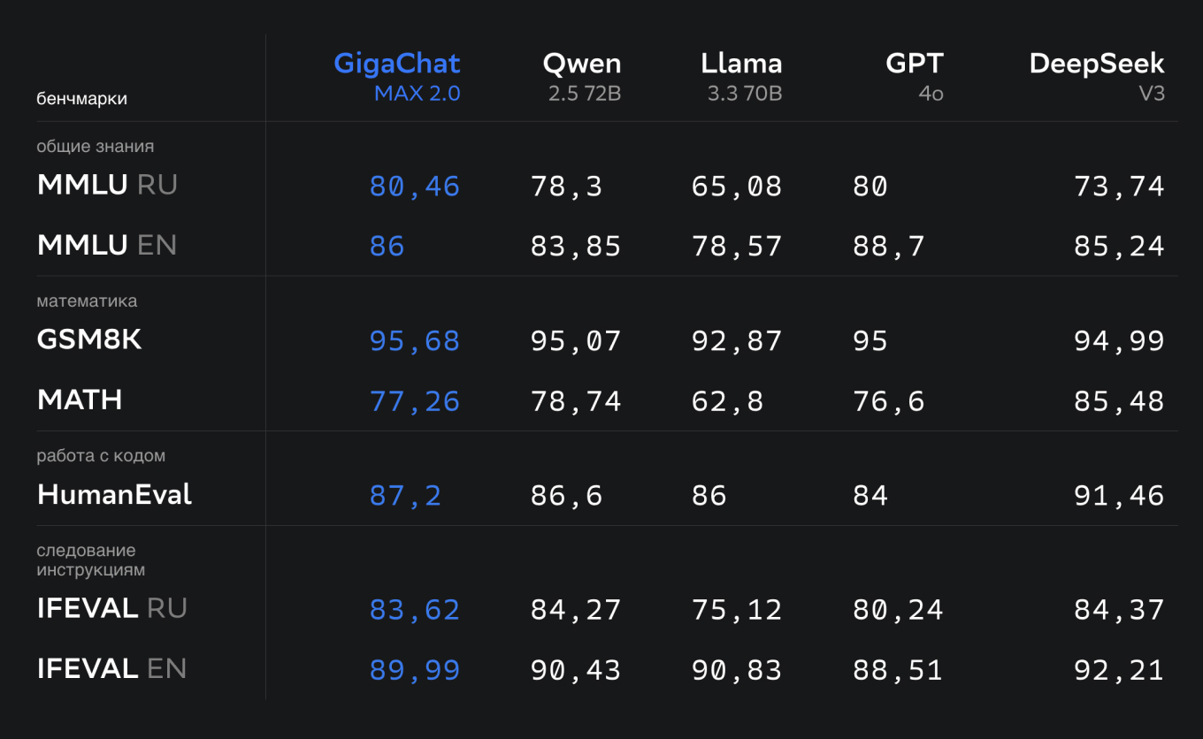Select GPT's MMLU EN score 88,7

click(888, 247)
